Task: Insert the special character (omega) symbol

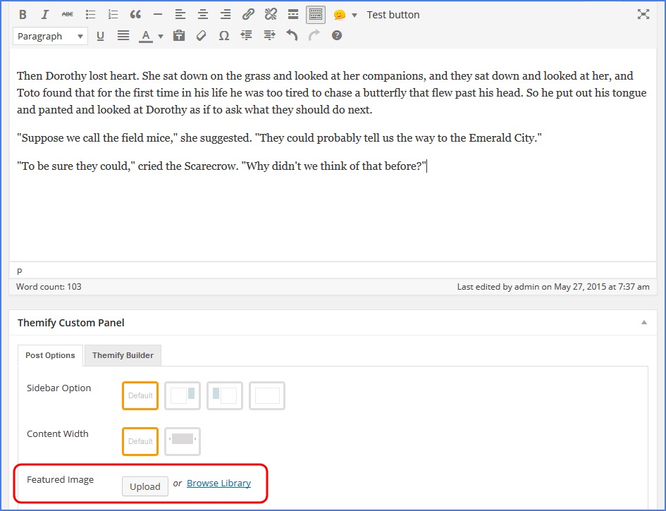Action: pos(224,36)
